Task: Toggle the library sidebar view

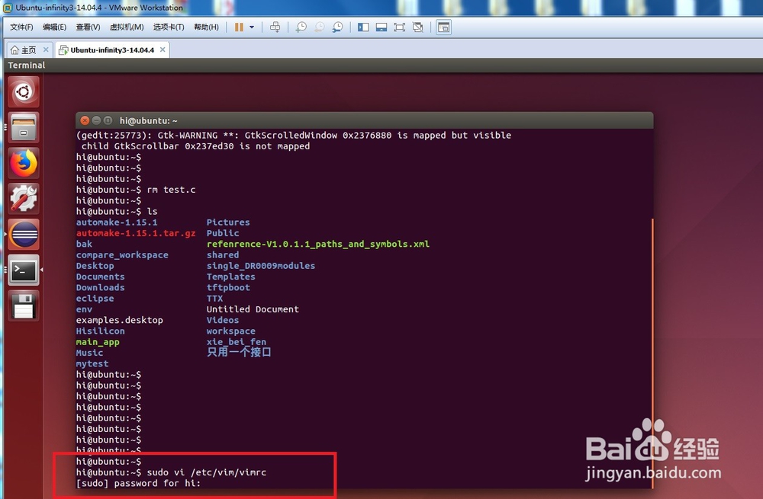Action: click(x=363, y=27)
